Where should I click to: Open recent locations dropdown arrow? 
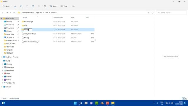(x=11, y=13)
